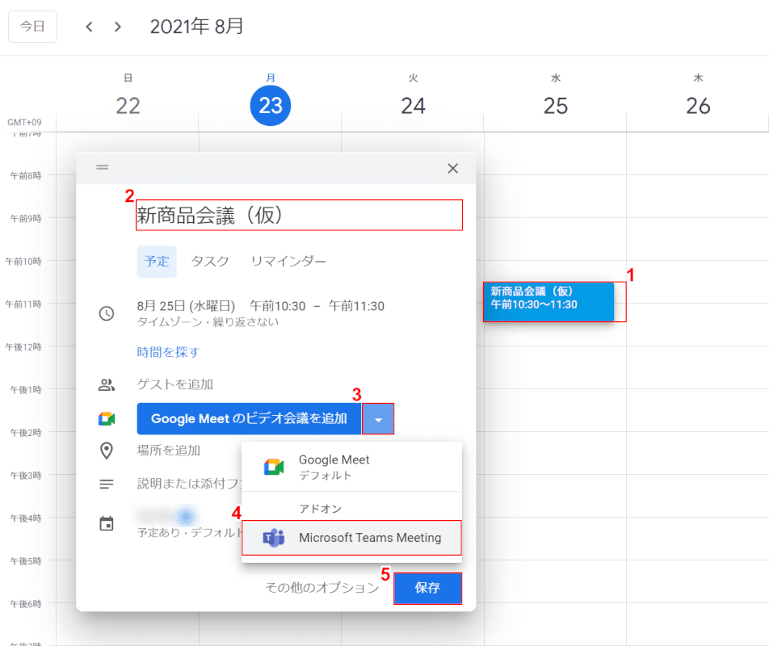Click the event title field 新商品会議（仮）

(x=299, y=215)
